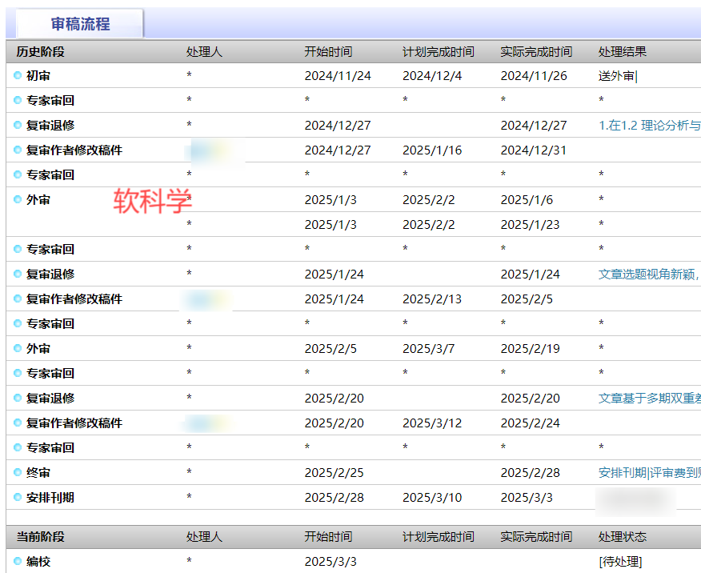Click bullet icon of 复审作者修改稿件 row due 2025/1/16

(x=18, y=150)
